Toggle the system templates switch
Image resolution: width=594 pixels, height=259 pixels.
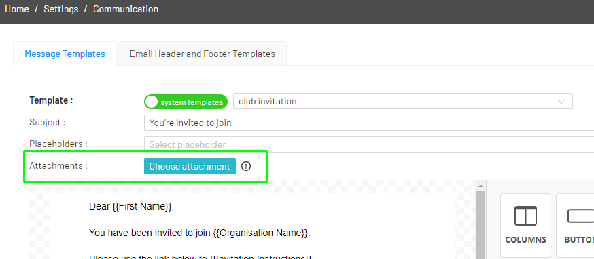[x=186, y=102]
